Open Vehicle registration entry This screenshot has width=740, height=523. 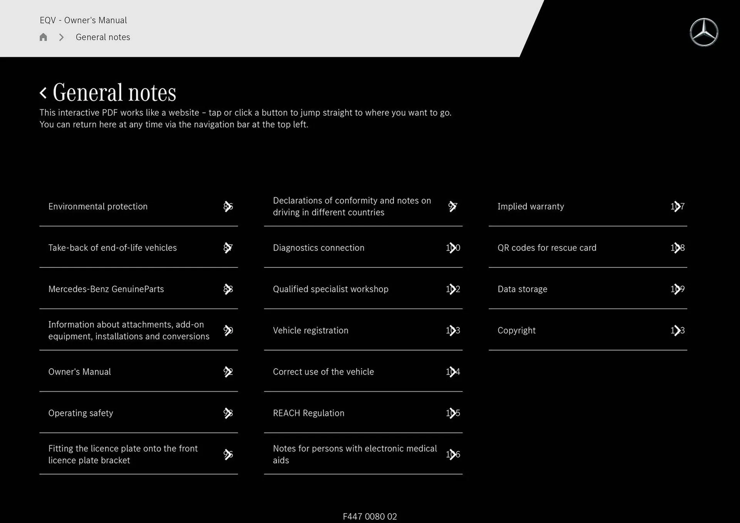tap(310, 330)
